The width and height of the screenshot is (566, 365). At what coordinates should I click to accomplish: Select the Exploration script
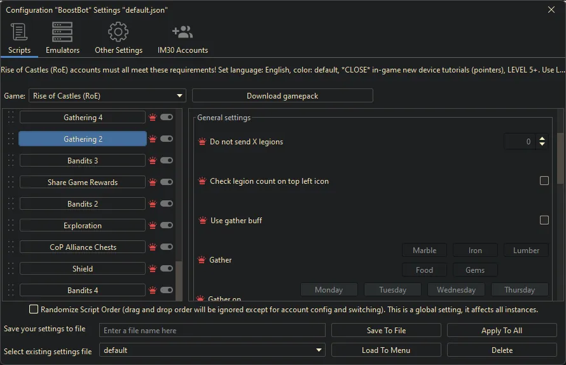[x=83, y=226]
